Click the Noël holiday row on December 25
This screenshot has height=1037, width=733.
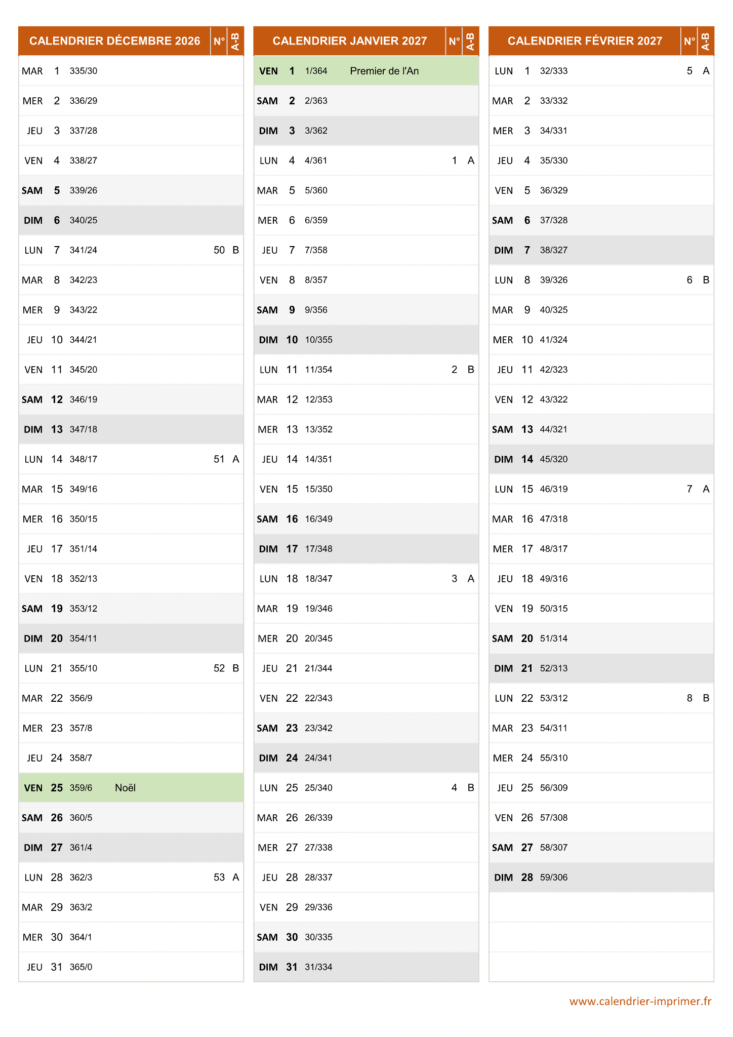point(131,788)
